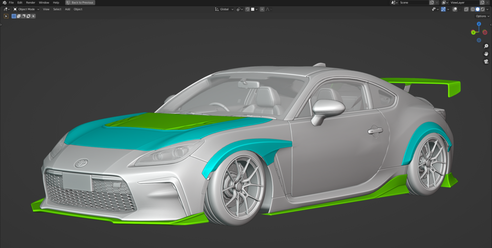Select the green hood center panel
Image resolution: width=492 pixels, height=248 pixels.
point(169,121)
